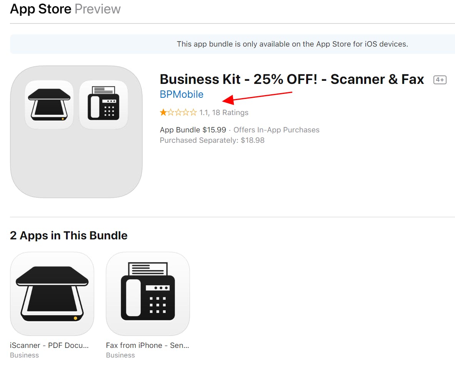Screen dimensions: 455x376
Task: Click the scanner icon in the bundle artwork
Action: click(x=49, y=104)
